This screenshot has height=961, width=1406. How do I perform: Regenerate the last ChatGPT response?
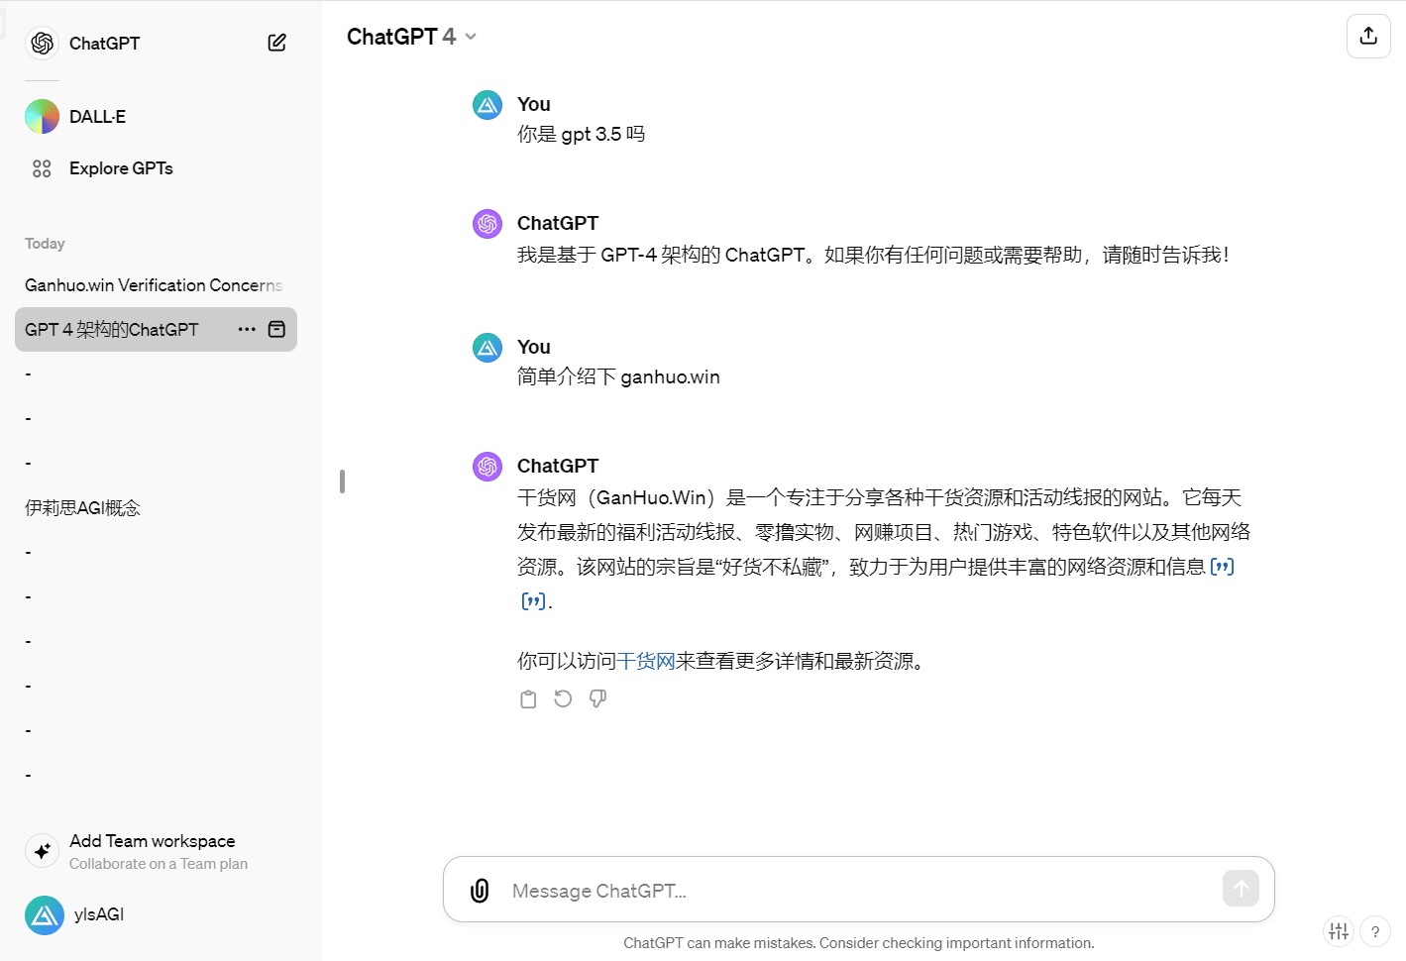563,699
